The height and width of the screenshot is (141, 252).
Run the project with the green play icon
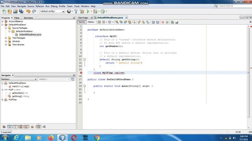click(88, 11)
